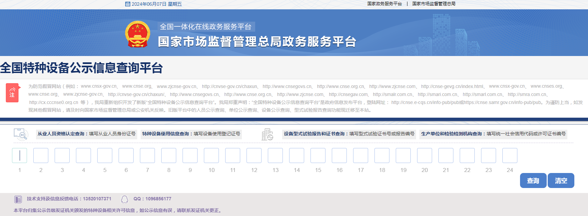Click input box number 12
This screenshot has width=588, height=216.
(x=254, y=155)
